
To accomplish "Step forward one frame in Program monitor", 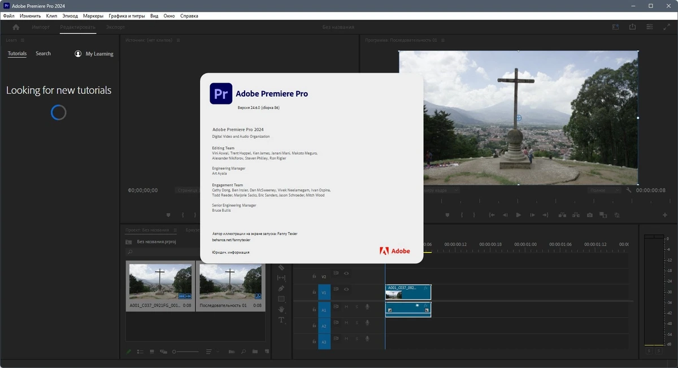I will pyautogui.click(x=532, y=215).
